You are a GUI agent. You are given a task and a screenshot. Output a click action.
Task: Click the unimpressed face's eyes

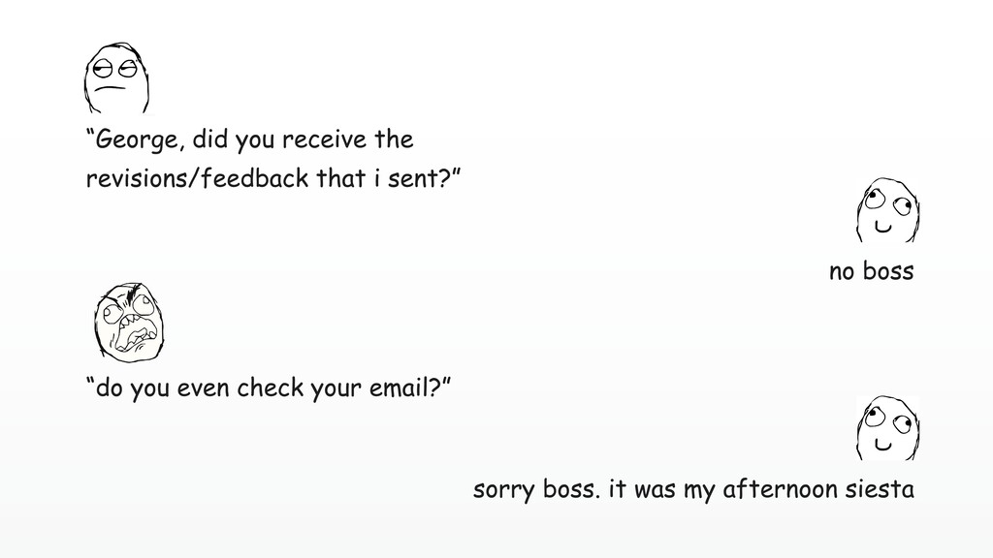point(115,69)
